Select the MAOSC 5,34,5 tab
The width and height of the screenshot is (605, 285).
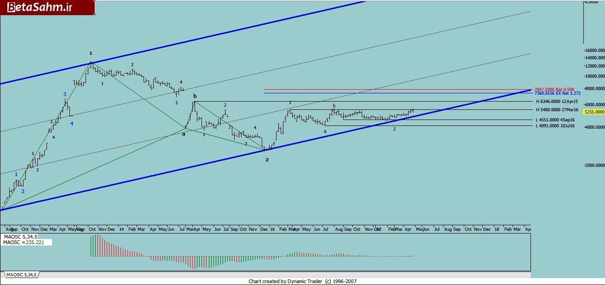(22, 274)
